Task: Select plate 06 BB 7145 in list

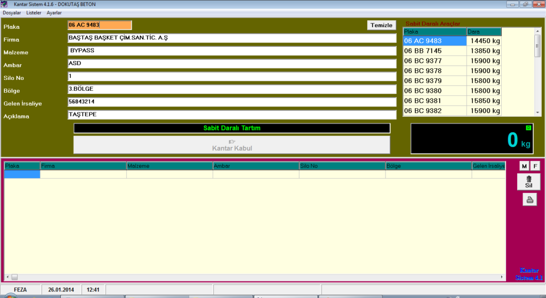Action: (x=435, y=51)
